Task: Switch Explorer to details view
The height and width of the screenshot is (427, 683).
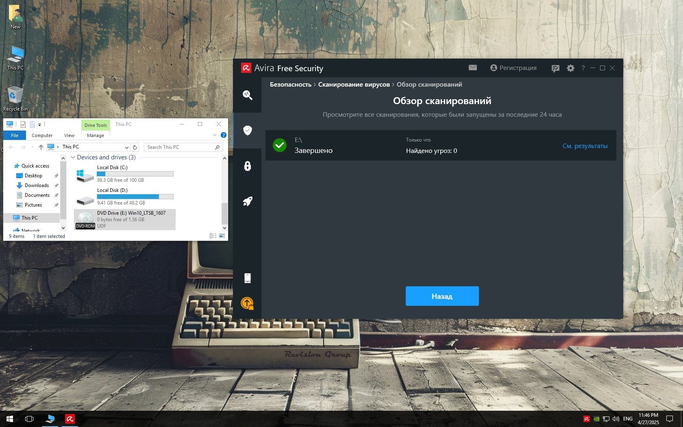Action: 213,236
